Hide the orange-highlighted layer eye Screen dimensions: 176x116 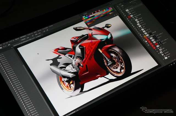tap(145, 37)
